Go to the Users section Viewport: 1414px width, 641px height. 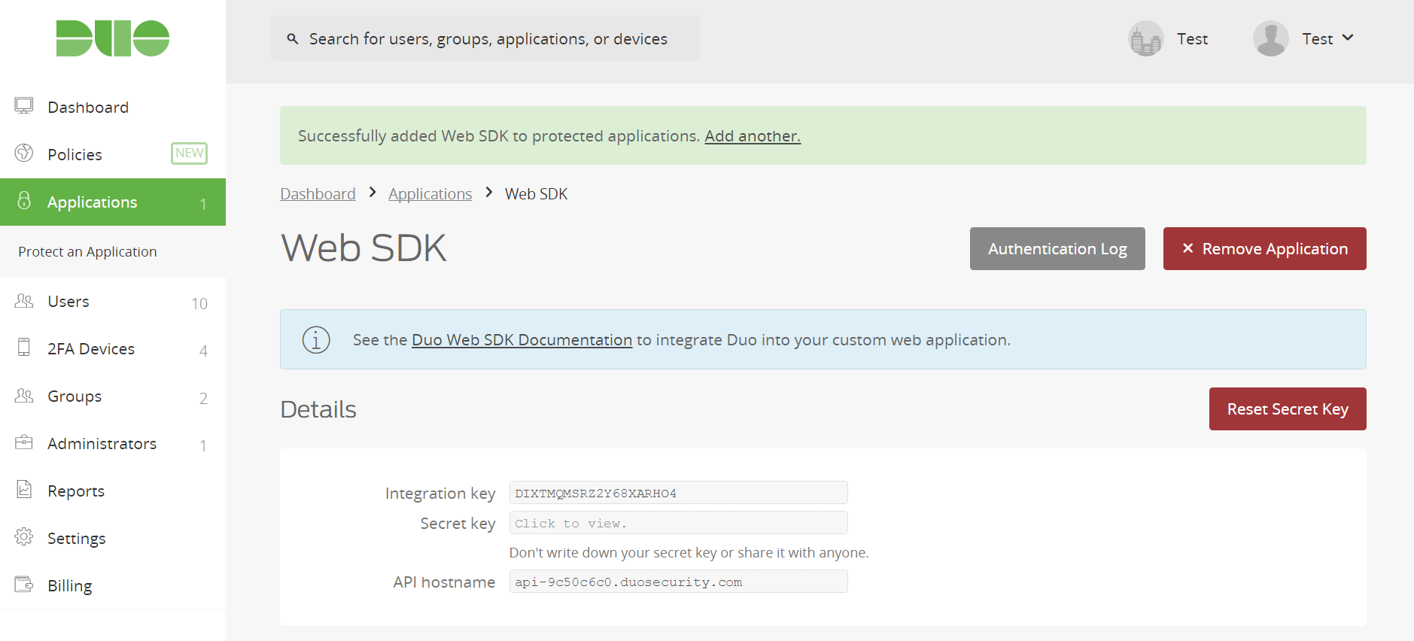pyautogui.click(x=113, y=301)
